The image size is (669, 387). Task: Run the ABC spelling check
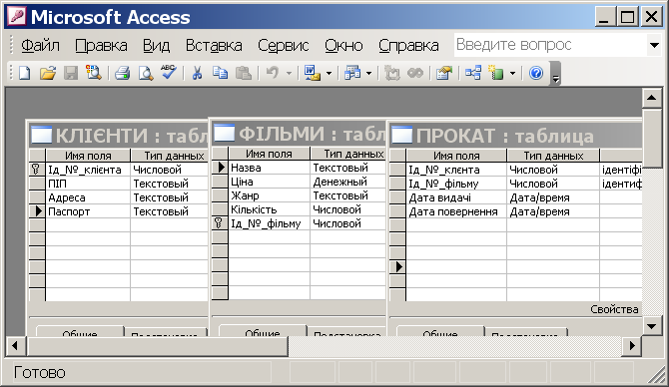pos(169,73)
